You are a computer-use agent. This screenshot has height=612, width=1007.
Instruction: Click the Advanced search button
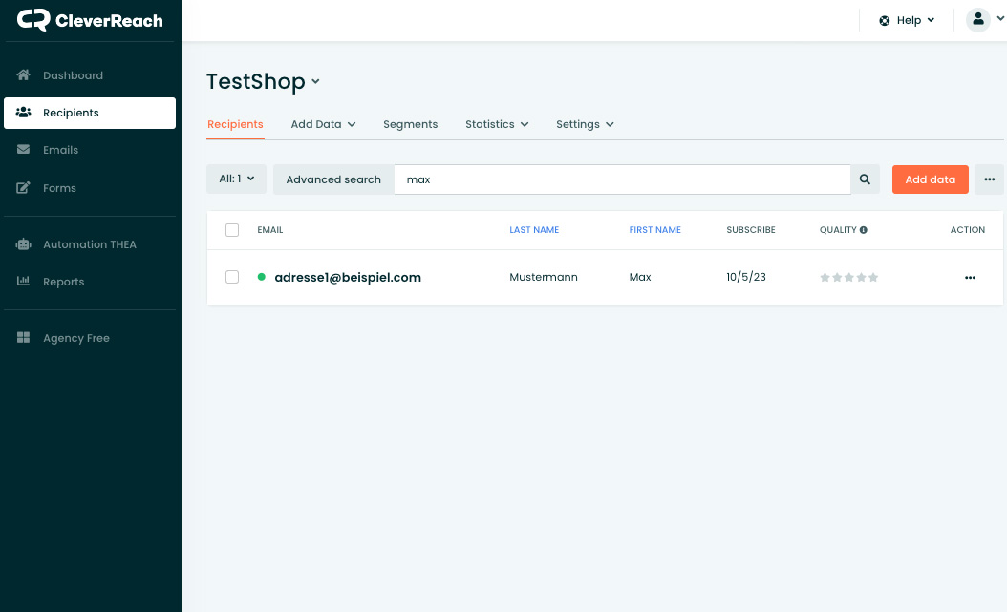pos(333,179)
